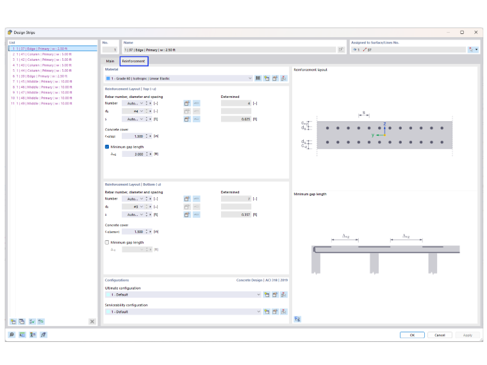Open top layout Number Auto dropdown

pyautogui.click(x=142, y=103)
